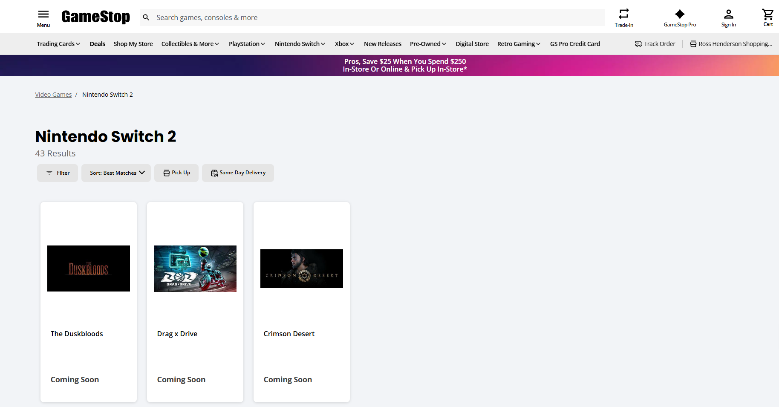
Task: Click the search magnifier icon
Action: tap(146, 17)
